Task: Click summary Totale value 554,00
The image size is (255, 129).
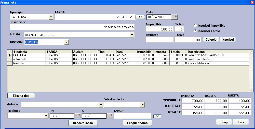Action: click(240, 113)
